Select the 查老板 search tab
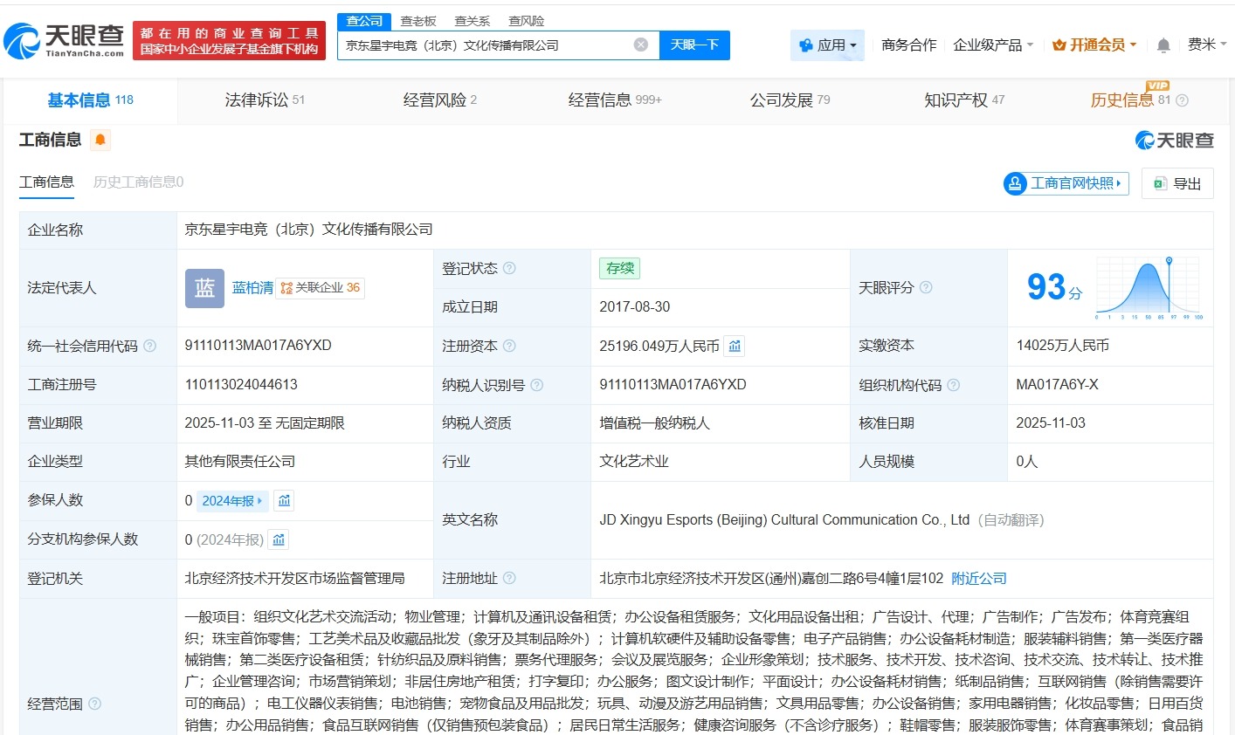 tap(419, 20)
